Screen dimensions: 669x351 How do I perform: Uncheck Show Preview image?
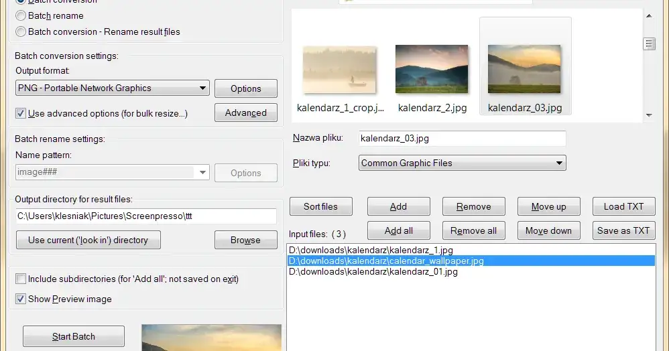click(x=21, y=299)
